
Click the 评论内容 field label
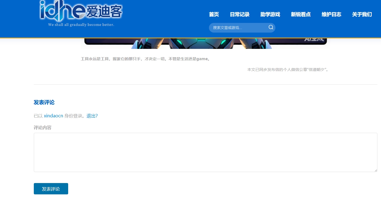42,128
